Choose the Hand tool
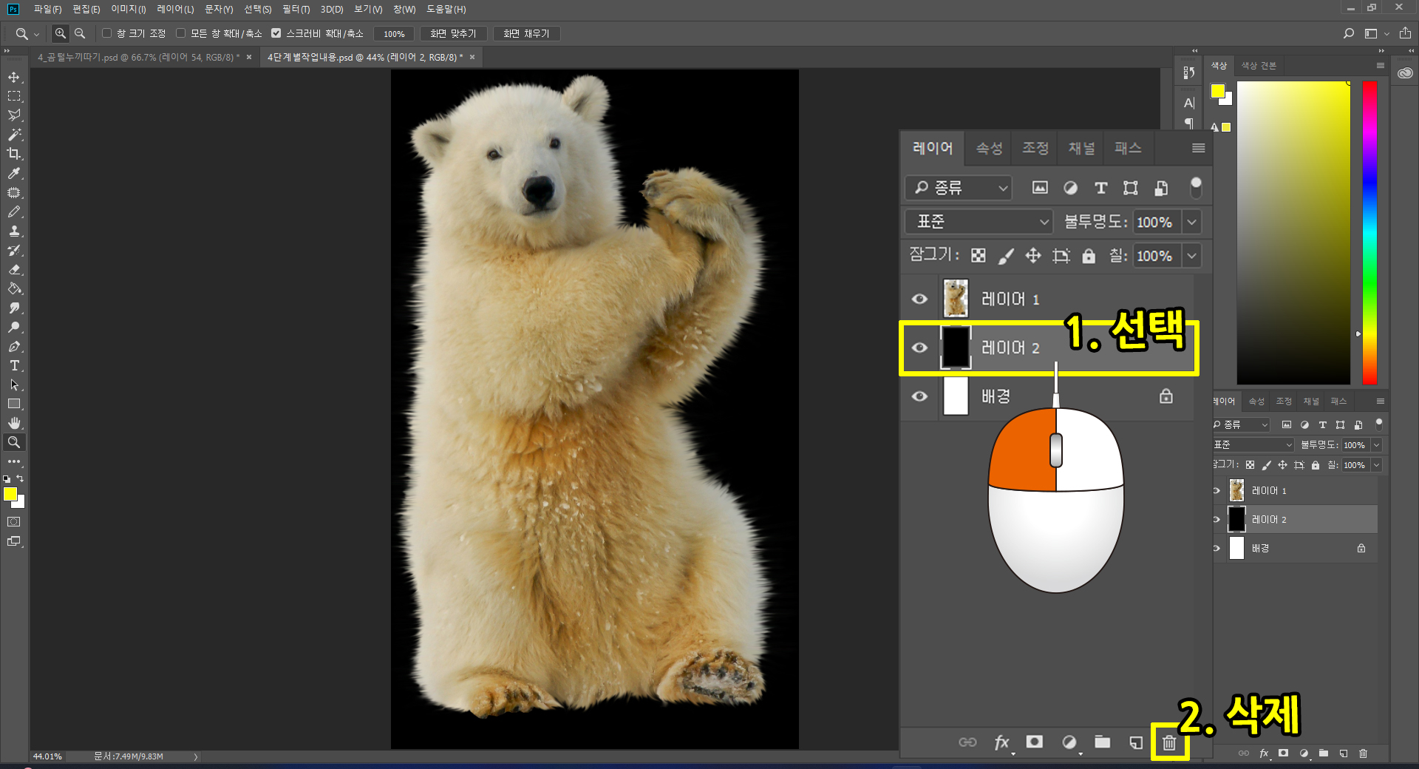 point(14,423)
